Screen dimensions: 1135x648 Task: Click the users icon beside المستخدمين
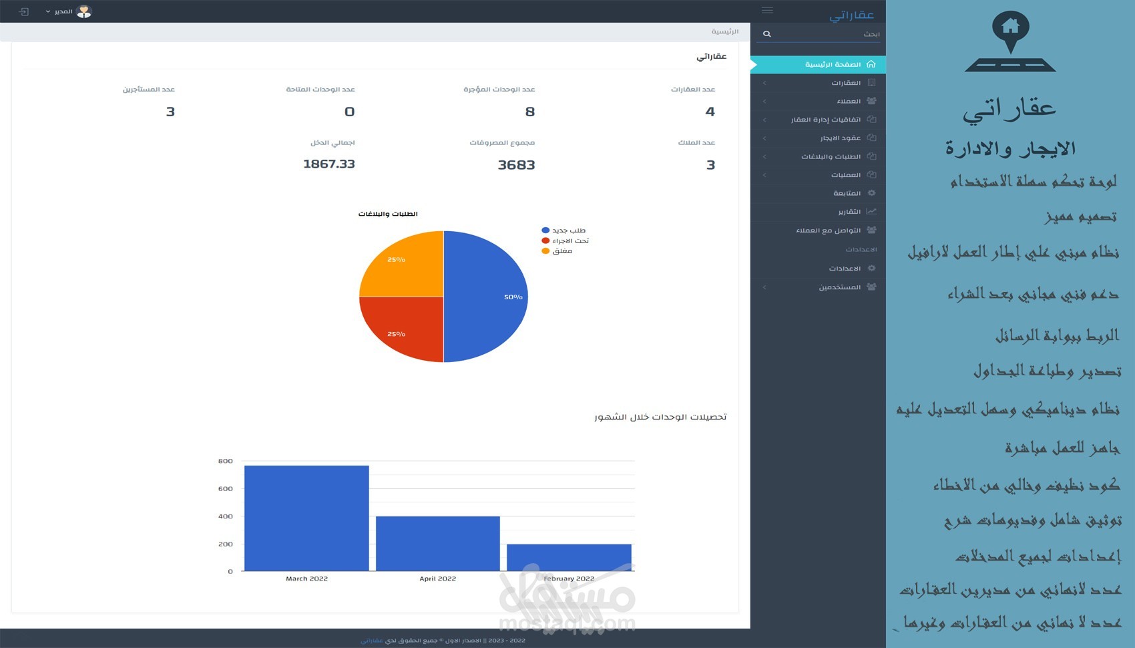(871, 287)
